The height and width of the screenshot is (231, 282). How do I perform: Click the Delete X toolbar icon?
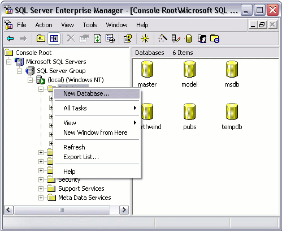[71, 38]
